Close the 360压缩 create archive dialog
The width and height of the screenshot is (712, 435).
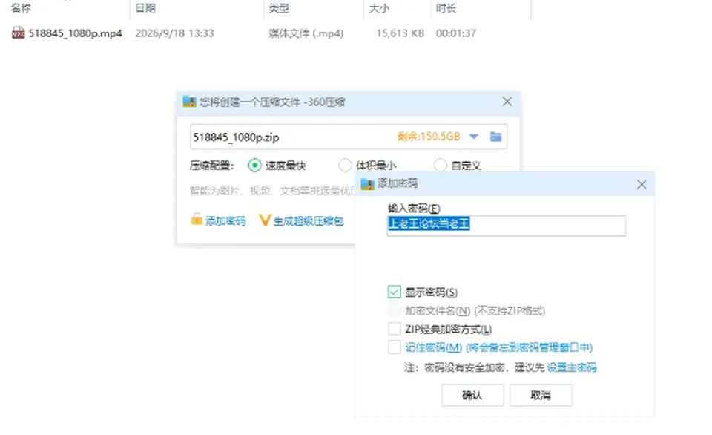tap(507, 102)
